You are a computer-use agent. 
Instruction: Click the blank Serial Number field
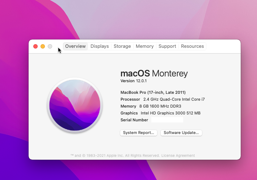(167, 120)
